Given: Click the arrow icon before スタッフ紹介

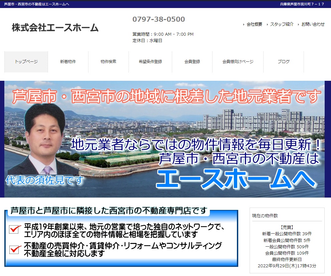Looking at the screenshot, I should click(267, 25).
